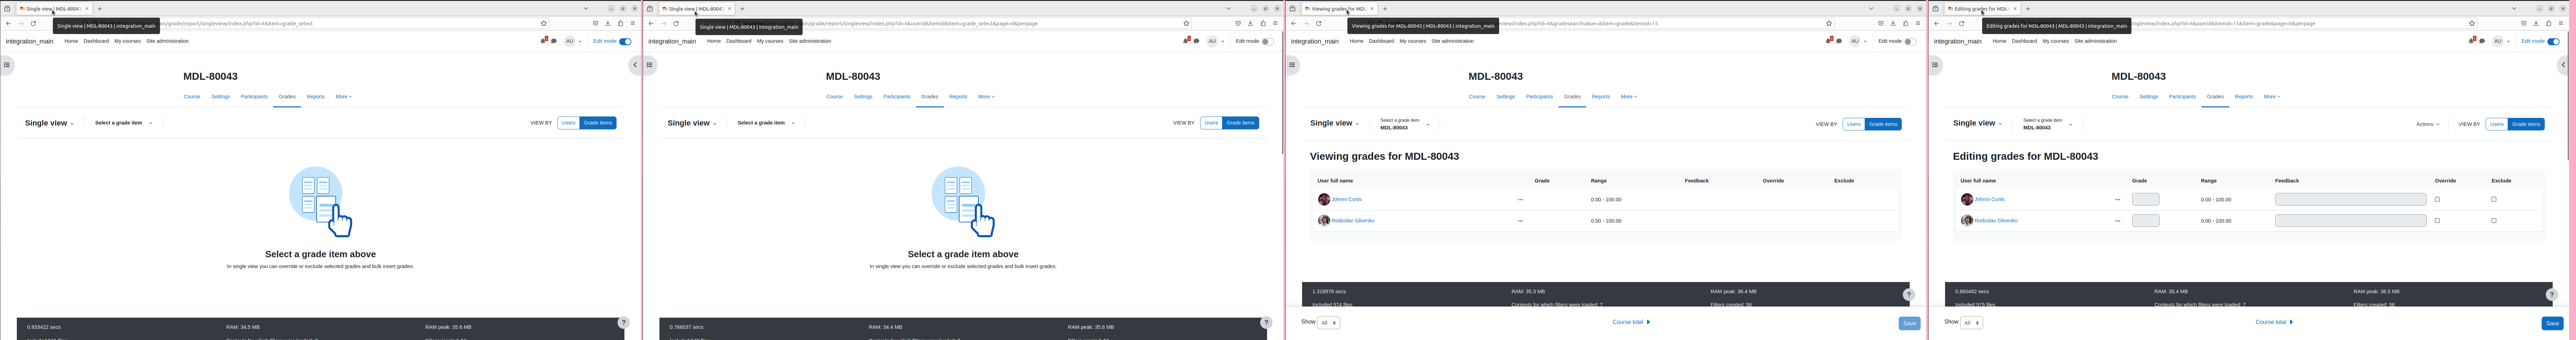Open messaging chat icon in first window
The image size is (2576, 340).
pyautogui.click(x=554, y=41)
